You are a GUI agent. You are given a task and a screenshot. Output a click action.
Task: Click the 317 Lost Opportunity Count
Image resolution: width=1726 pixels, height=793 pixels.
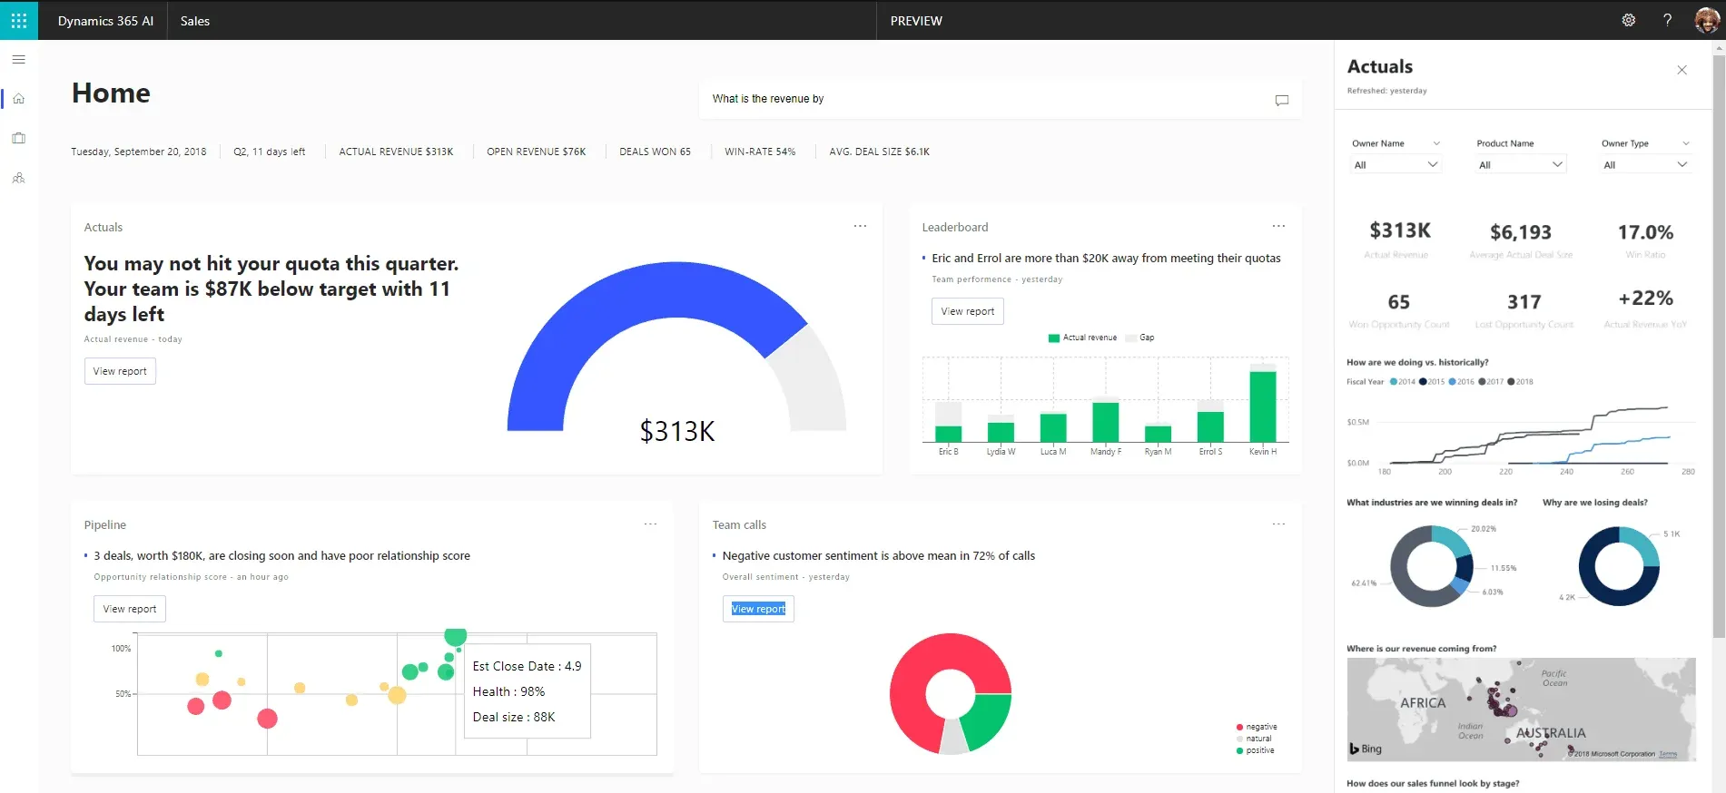1524,309
